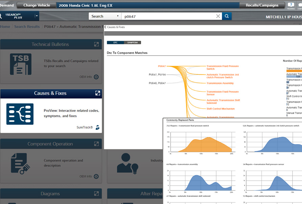Expand the Diagrams card
This screenshot has width=302, height=204.
[96, 194]
